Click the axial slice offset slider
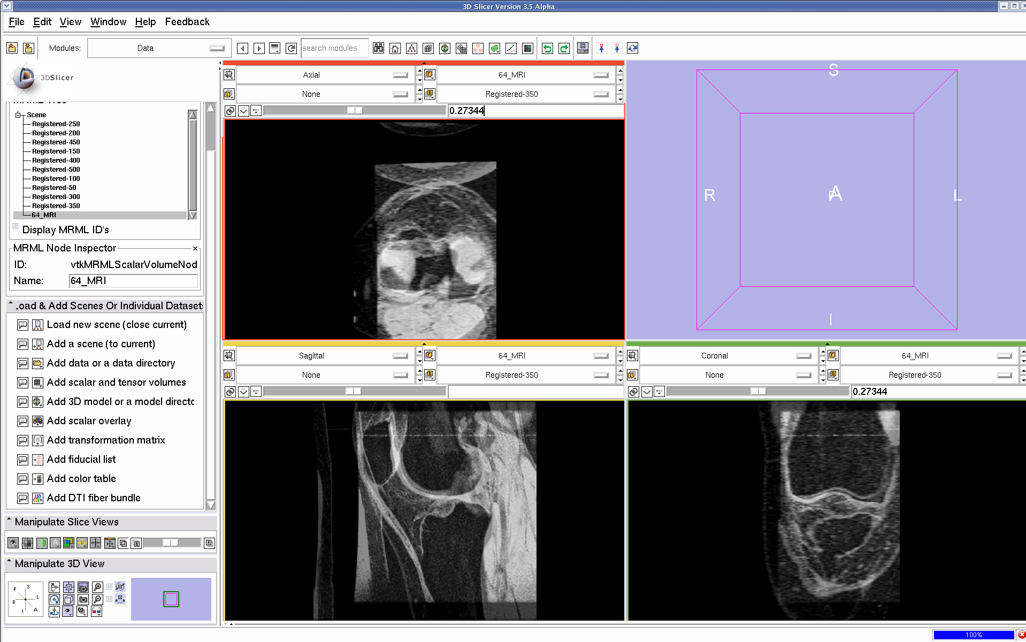Viewport: 1026px width, 642px height. [354, 111]
